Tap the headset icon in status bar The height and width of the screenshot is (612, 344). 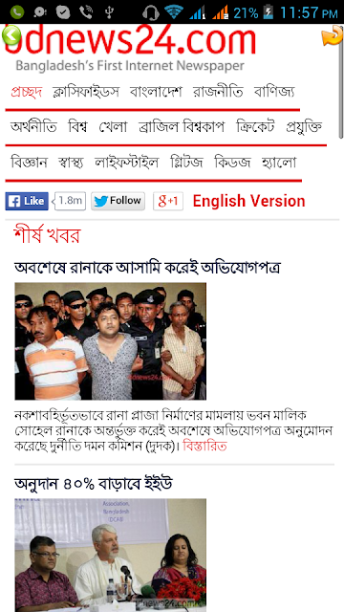(151, 12)
